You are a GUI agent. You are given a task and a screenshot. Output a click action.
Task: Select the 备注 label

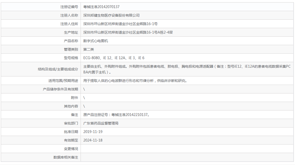point(75,115)
